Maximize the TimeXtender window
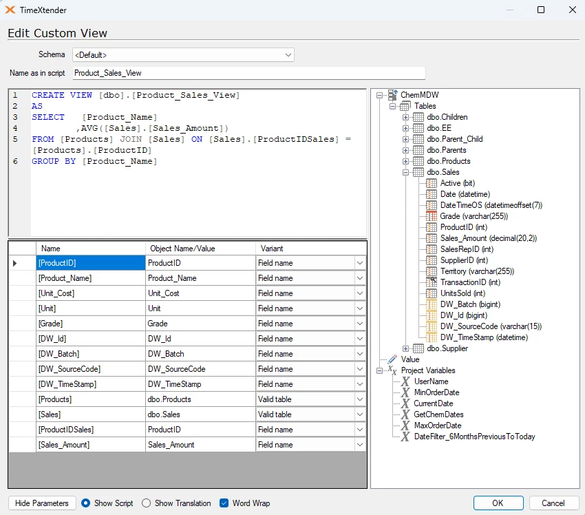 click(x=541, y=10)
